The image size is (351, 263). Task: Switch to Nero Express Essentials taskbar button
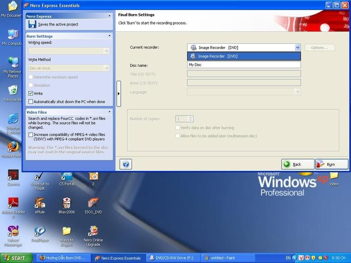point(118,258)
